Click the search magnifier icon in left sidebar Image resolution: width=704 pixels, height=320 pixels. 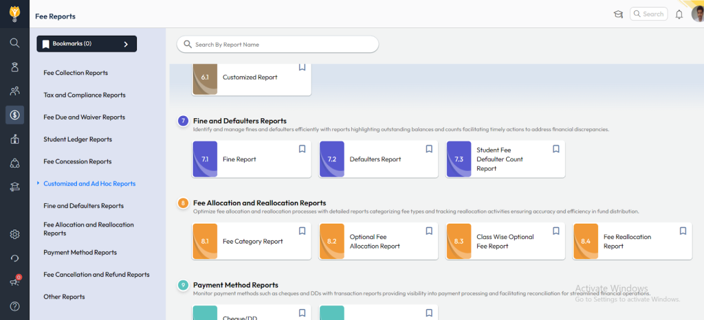click(14, 43)
